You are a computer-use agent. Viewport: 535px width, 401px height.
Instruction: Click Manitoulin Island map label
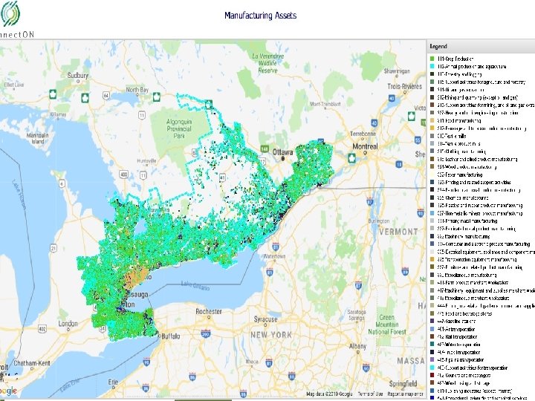click(x=38, y=138)
